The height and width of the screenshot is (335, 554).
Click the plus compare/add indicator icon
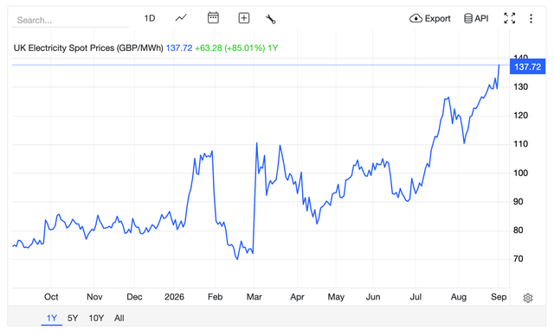[244, 18]
